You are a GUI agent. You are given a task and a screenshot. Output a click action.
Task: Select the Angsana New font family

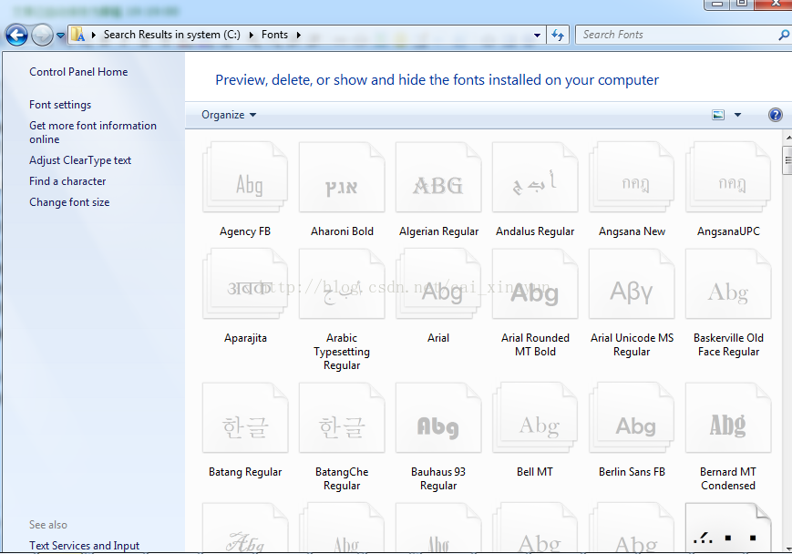click(x=632, y=190)
